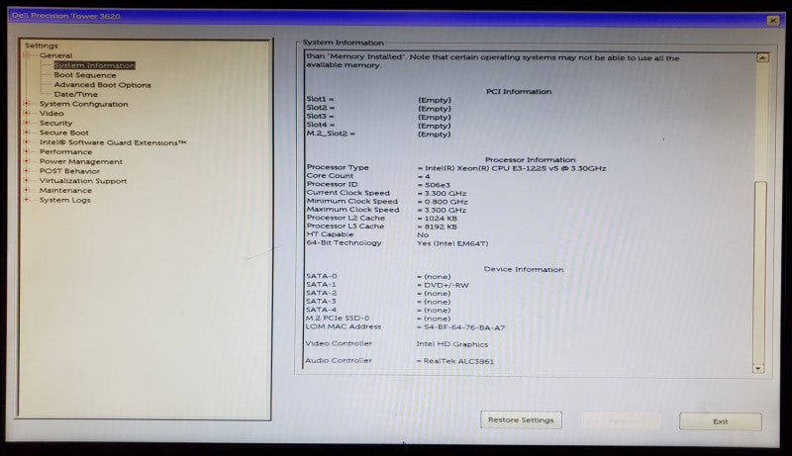Click the Slot1 Empty entry
Viewport: 792px width, 456px height.
(435, 100)
